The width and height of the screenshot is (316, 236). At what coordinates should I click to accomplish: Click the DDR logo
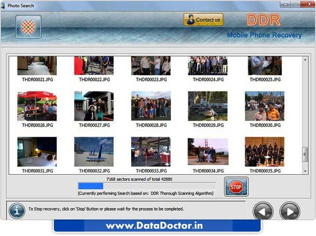pos(264,20)
